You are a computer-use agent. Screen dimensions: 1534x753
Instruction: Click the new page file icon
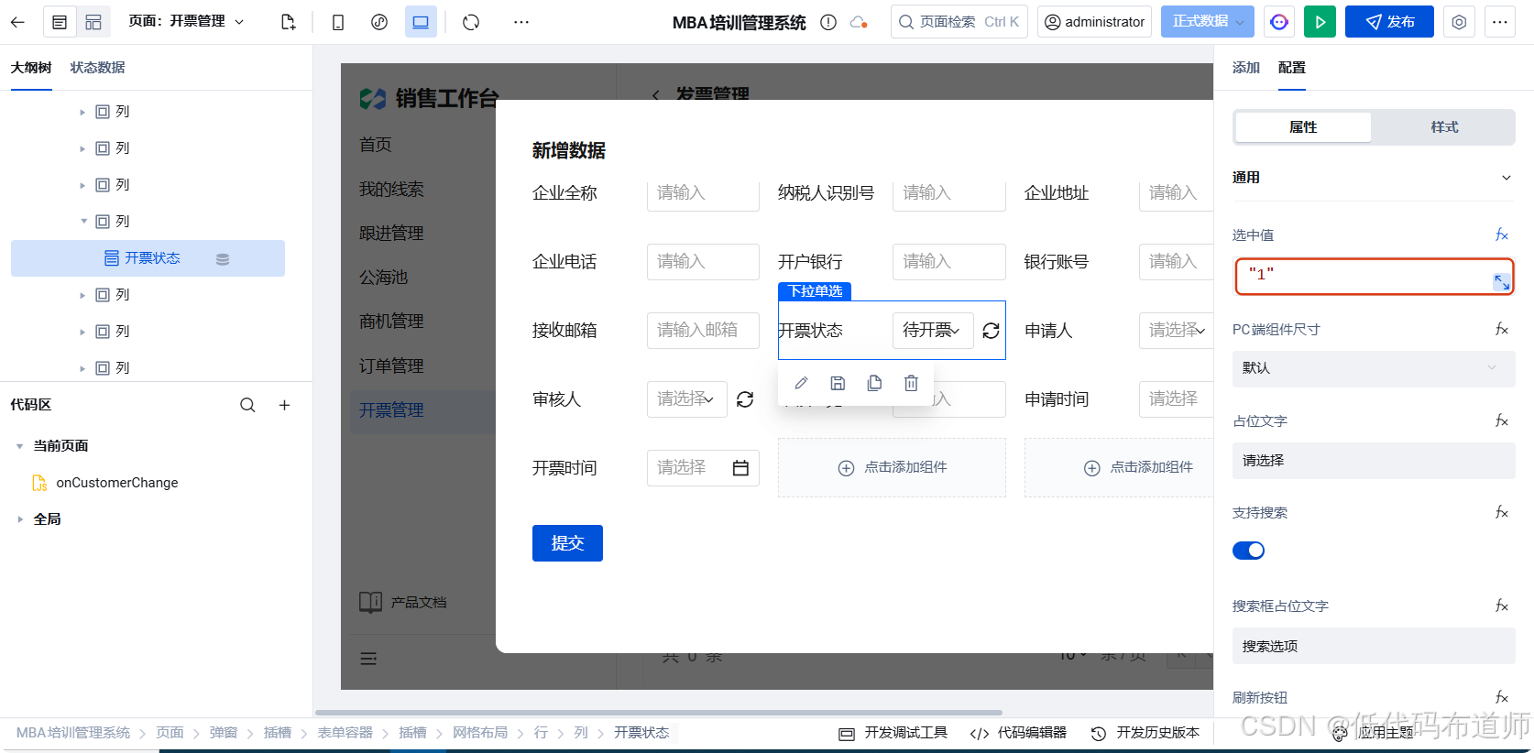click(x=288, y=22)
